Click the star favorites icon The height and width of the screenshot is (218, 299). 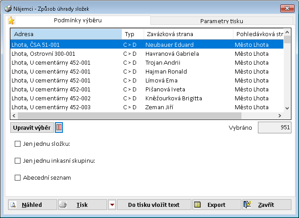[11, 21]
